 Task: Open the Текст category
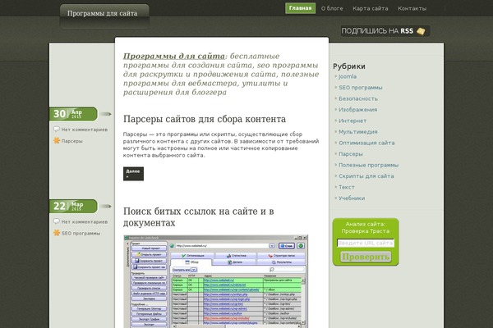[x=347, y=187]
